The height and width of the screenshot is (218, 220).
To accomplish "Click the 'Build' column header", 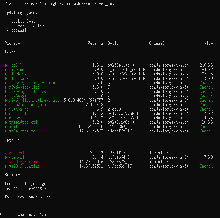I will pyautogui.click(x=113, y=43).
